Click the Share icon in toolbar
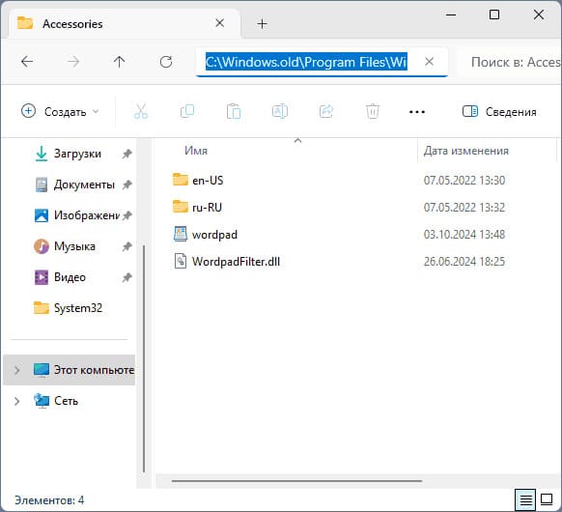Image resolution: width=562 pixels, height=512 pixels. click(326, 111)
